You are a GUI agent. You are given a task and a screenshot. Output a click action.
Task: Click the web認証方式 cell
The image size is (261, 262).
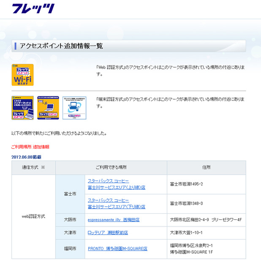(33, 216)
